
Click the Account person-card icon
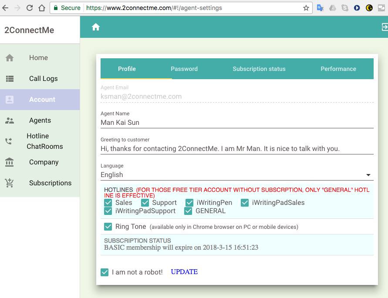pyautogui.click(x=10, y=100)
